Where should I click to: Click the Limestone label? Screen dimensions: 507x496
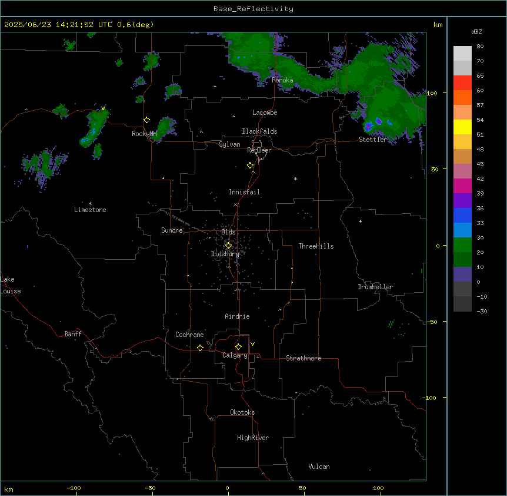click(90, 210)
